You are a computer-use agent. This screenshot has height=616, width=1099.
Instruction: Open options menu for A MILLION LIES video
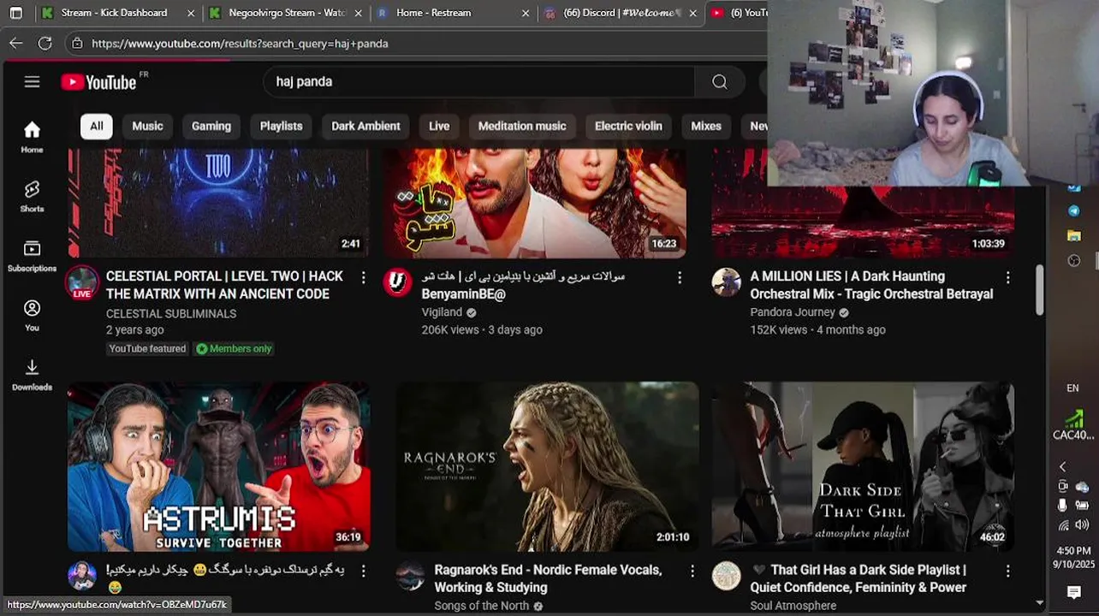tap(1007, 277)
